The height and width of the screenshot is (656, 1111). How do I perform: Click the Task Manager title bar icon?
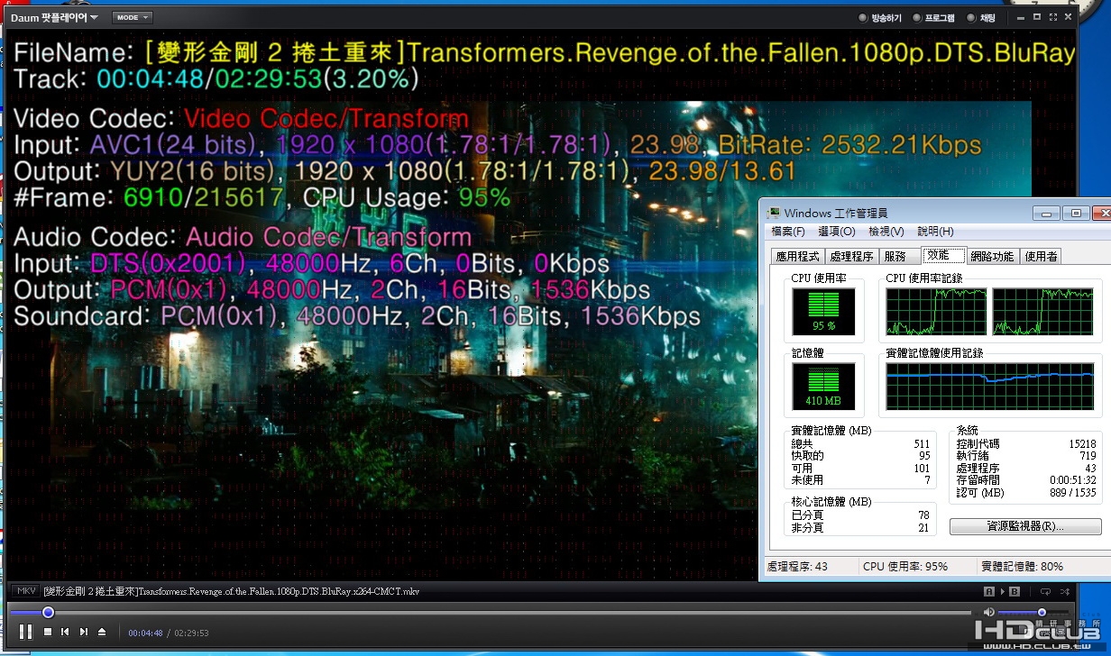tap(774, 214)
